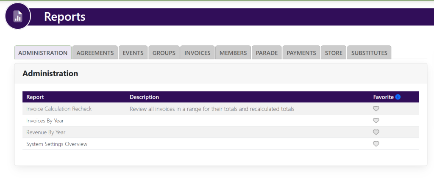Switch to the Substitutes tab

coord(369,53)
